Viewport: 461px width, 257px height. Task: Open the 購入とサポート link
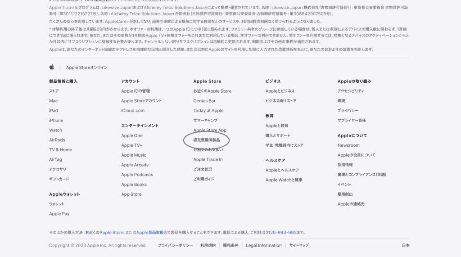coord(278,135)
